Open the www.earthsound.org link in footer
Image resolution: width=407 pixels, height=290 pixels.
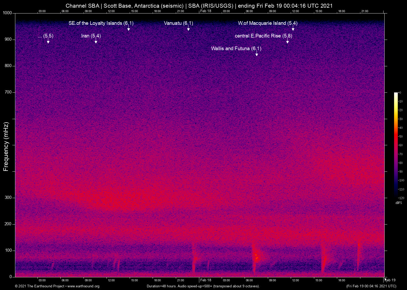(x=83, y=286)
